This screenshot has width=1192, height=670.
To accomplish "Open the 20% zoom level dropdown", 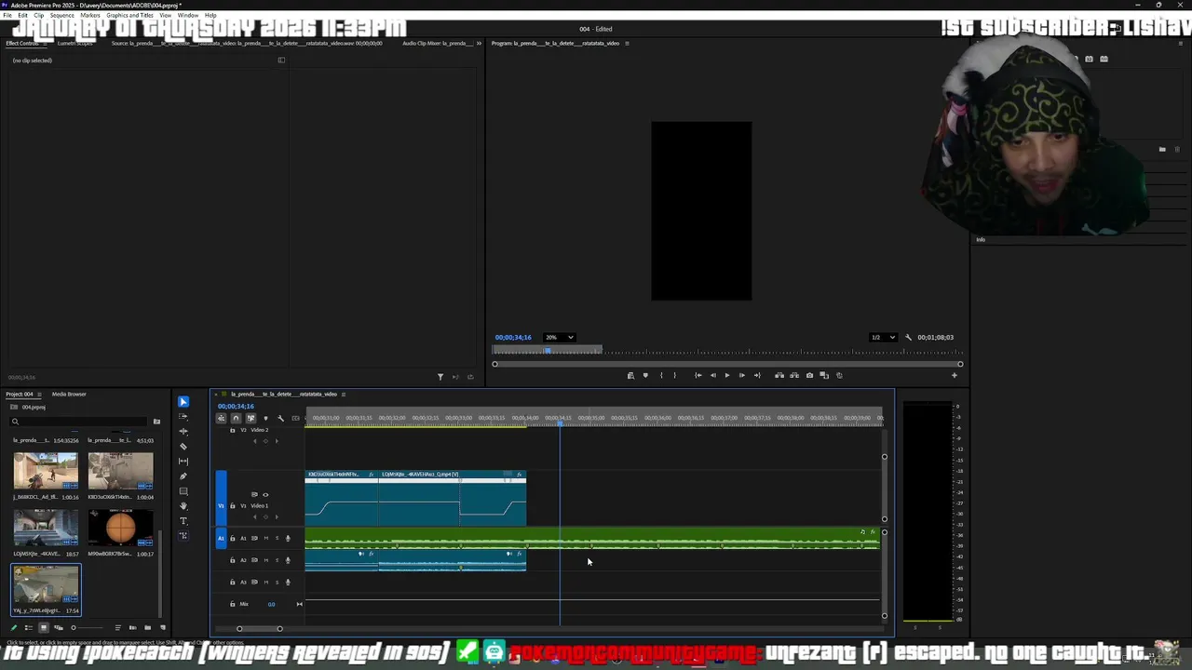I will [560, 337].
